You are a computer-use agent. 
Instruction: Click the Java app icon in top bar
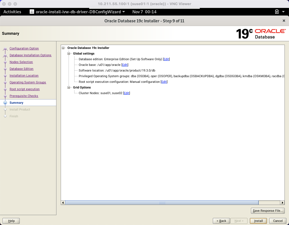click(32, 12)
